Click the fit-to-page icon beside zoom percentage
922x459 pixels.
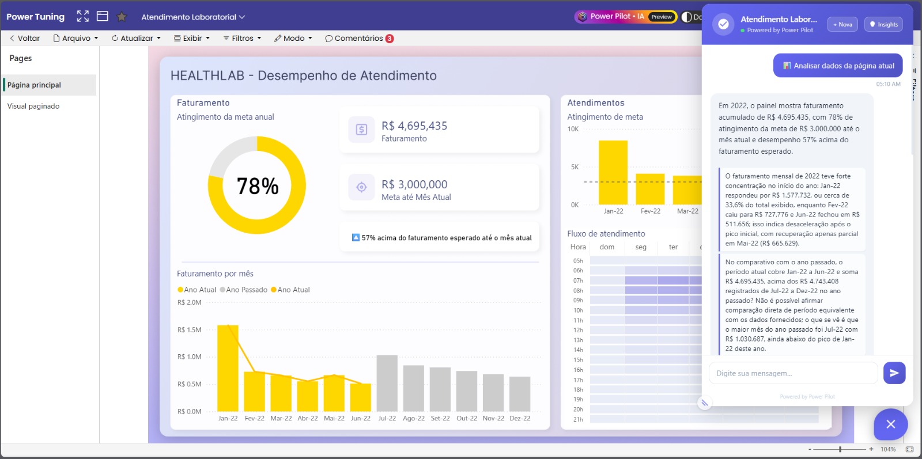pyautogui.click(x=909, y=449)
